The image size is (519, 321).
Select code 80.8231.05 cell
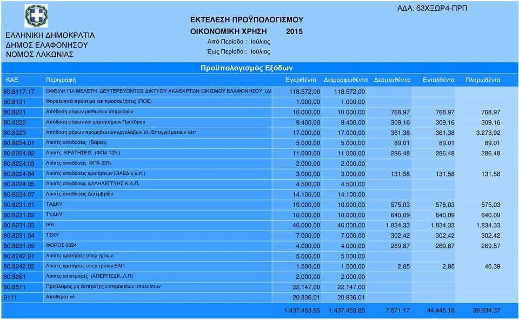pyautogui.click(x=22, y=245)
